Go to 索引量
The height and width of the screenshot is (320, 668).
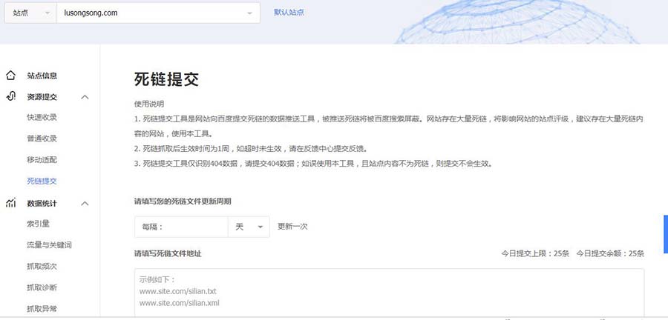38,224
